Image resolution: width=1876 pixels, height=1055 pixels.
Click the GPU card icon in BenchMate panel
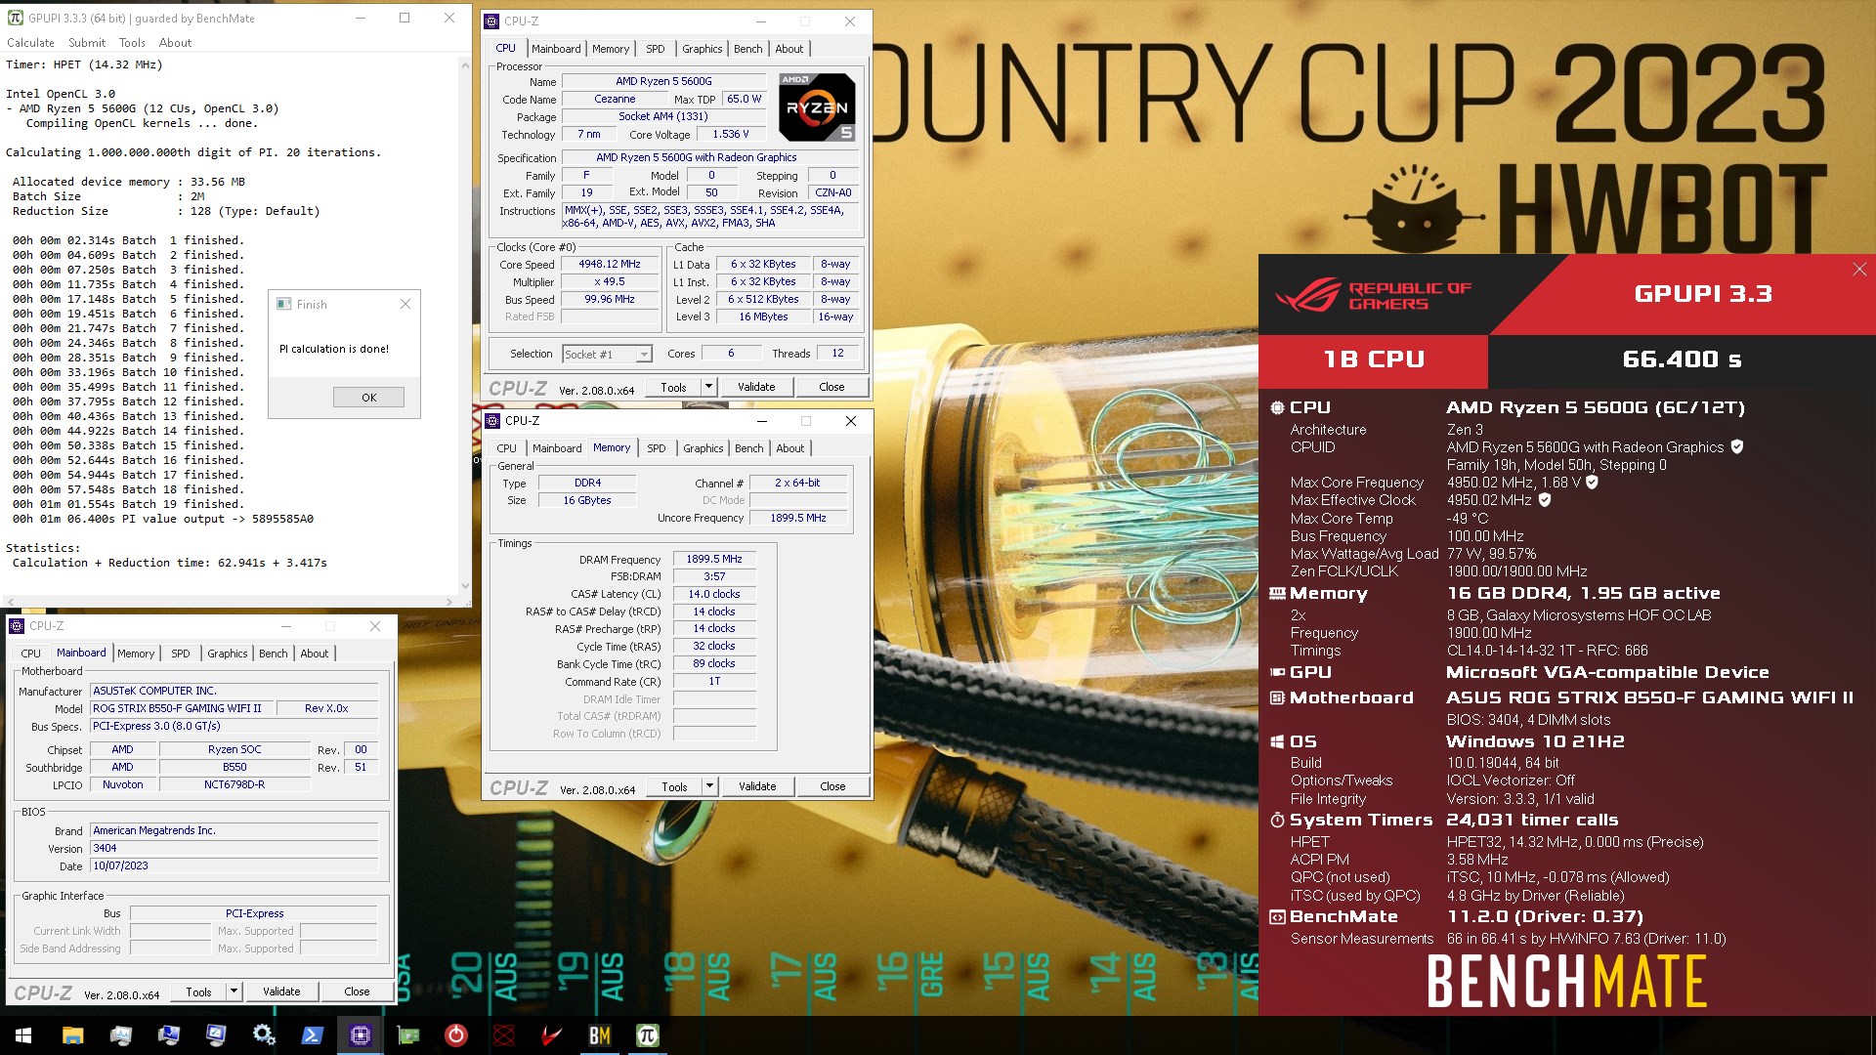[x=1277, y=672]
